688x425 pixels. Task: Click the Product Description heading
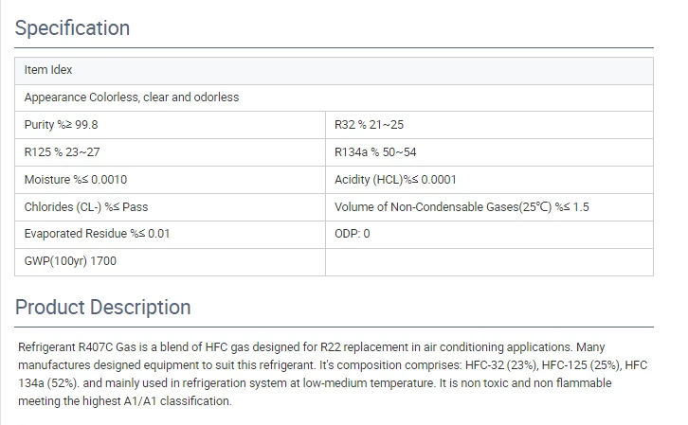(x=102, y=307)
